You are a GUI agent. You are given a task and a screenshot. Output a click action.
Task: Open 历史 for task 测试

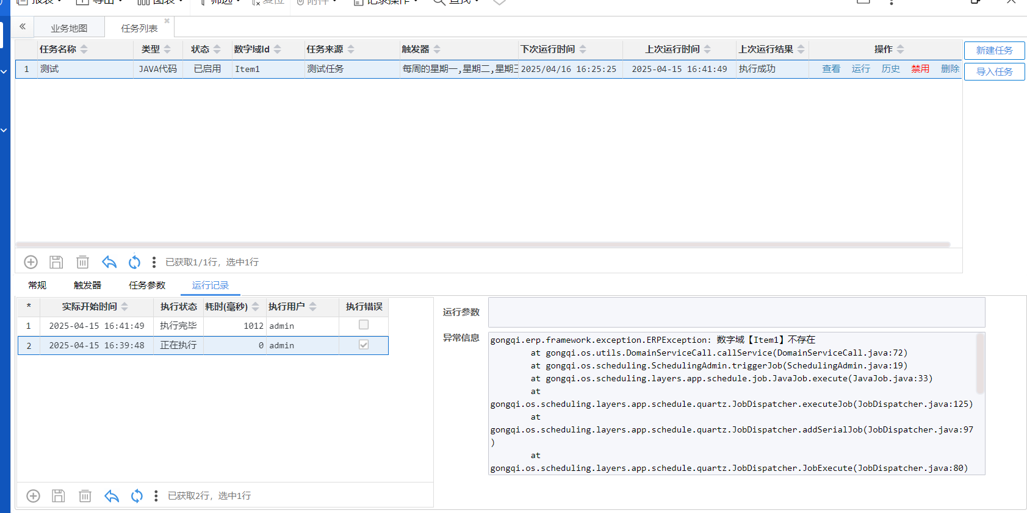(891, 69)
